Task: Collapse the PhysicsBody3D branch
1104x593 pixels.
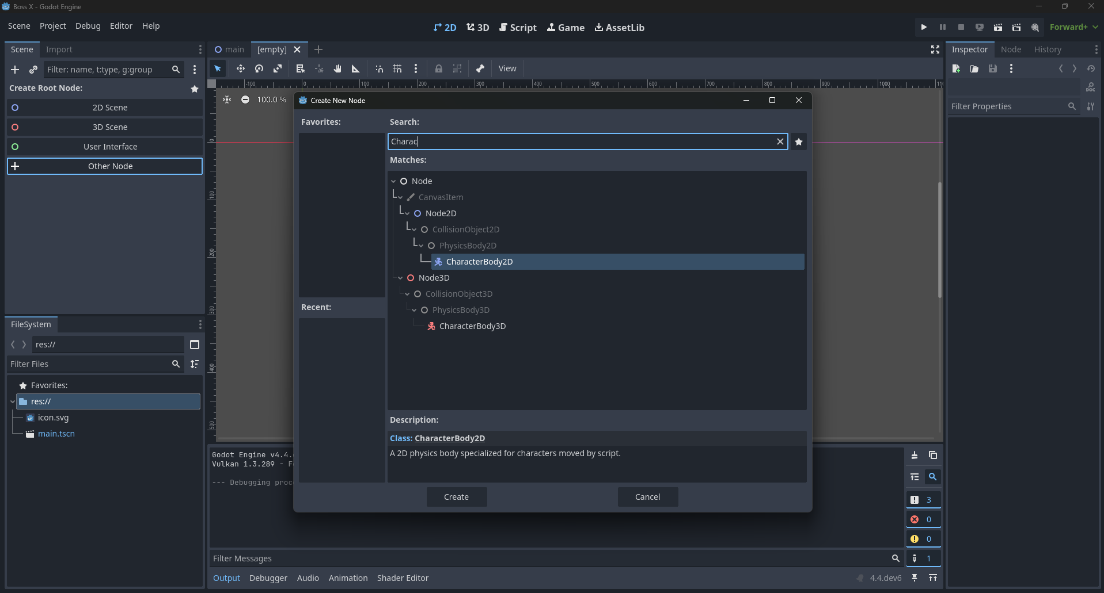Action: 414,310
